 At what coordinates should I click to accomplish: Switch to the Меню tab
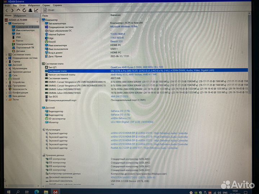coord(8,15)
